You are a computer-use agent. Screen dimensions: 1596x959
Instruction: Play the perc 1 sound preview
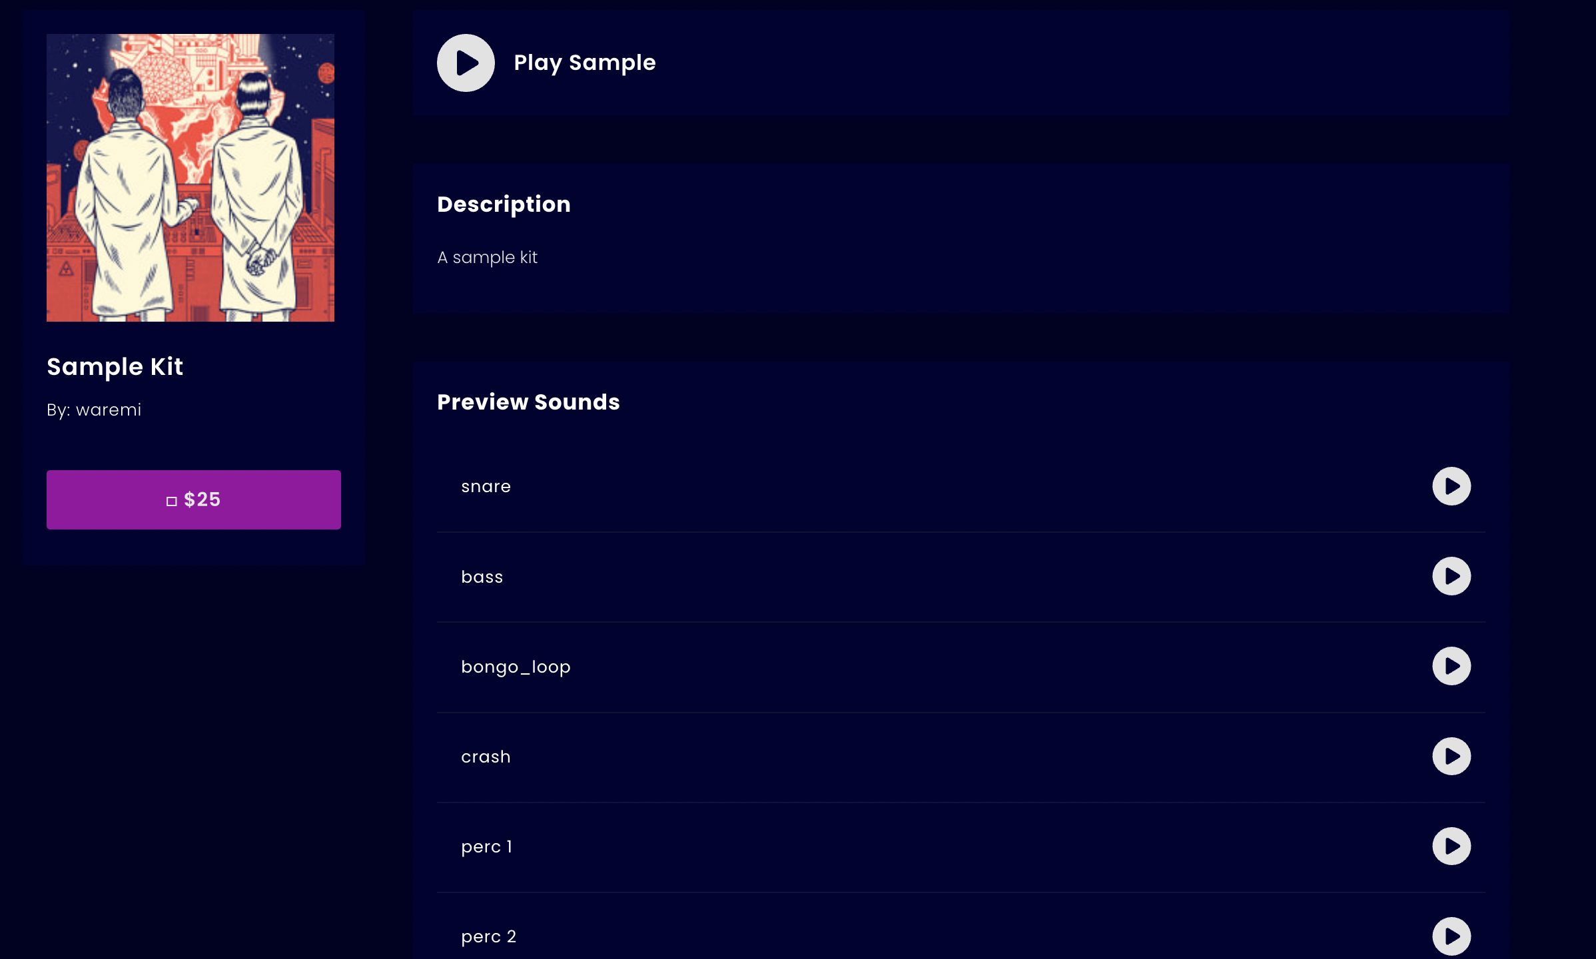[x=1451, y=846]
